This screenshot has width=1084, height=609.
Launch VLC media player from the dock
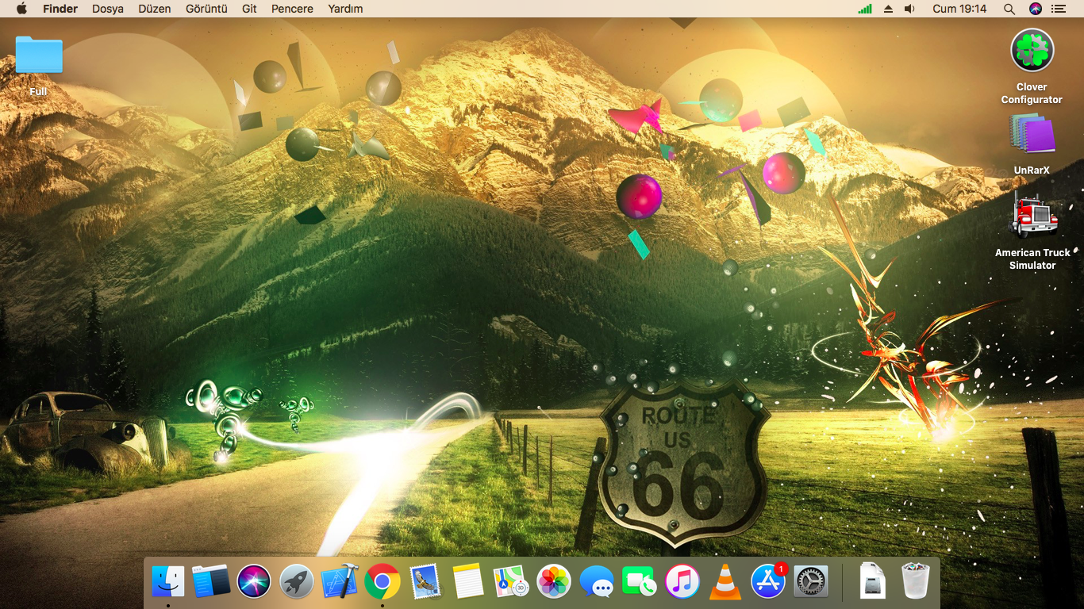coord(725,582)
